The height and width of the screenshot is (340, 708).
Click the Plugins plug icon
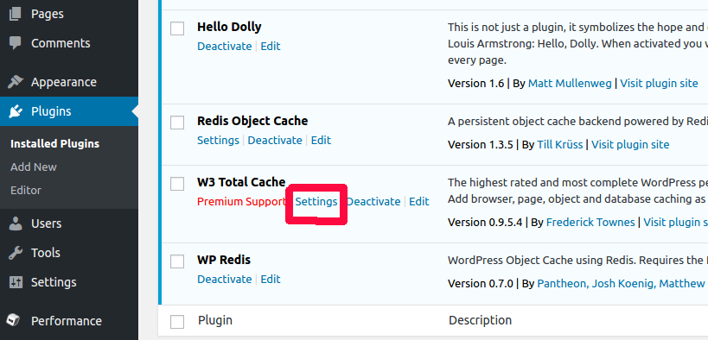(x=15, y=111)
